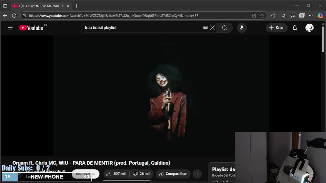Image resolution: width=326 pixels, height=183 pixels.
Task: Open the favorites list icon
Action: tap(293, 16)
